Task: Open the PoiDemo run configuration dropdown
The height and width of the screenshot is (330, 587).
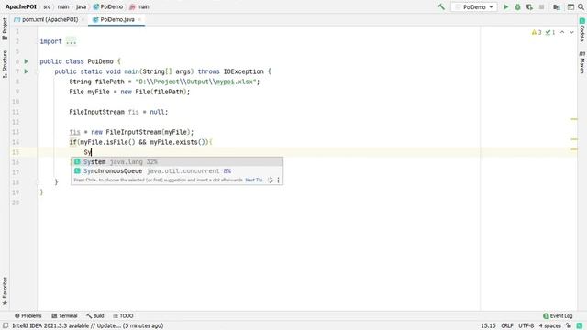Action: (474, 7)
